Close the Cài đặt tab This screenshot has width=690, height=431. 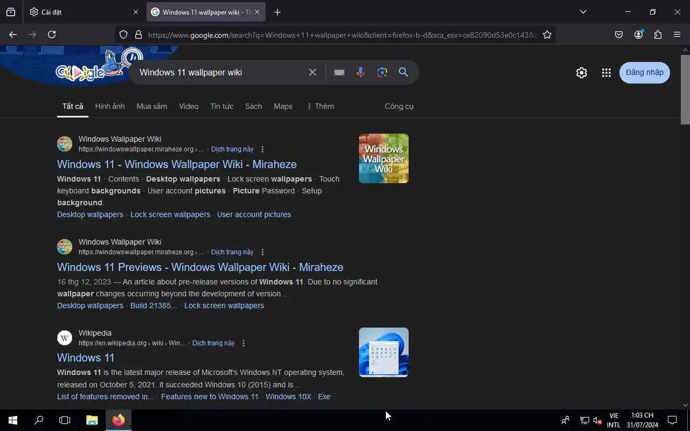click(x=135, y=12)
